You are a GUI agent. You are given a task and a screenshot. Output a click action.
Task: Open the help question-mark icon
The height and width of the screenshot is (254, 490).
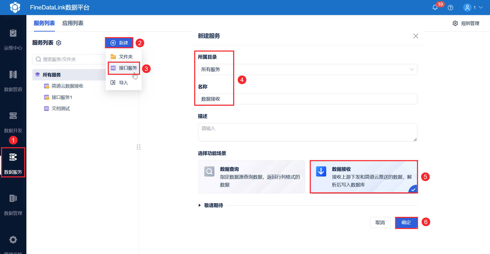click(x=451, y=7)
